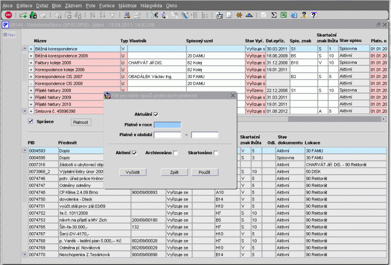Open the Dotaz menu
Image resolution: width=391 pixels, height=265 pixels.
43,5
